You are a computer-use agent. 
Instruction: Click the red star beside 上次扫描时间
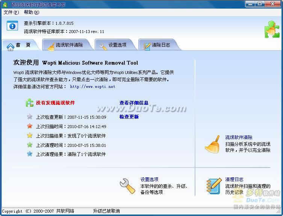30,126
